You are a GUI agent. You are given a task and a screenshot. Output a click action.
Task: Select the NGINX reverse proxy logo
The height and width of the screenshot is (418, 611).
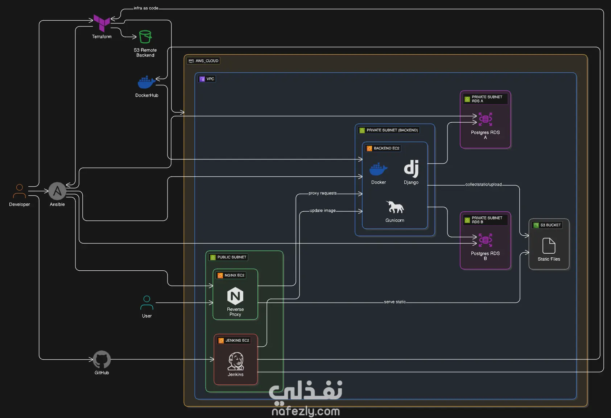[x=235, y=296]
